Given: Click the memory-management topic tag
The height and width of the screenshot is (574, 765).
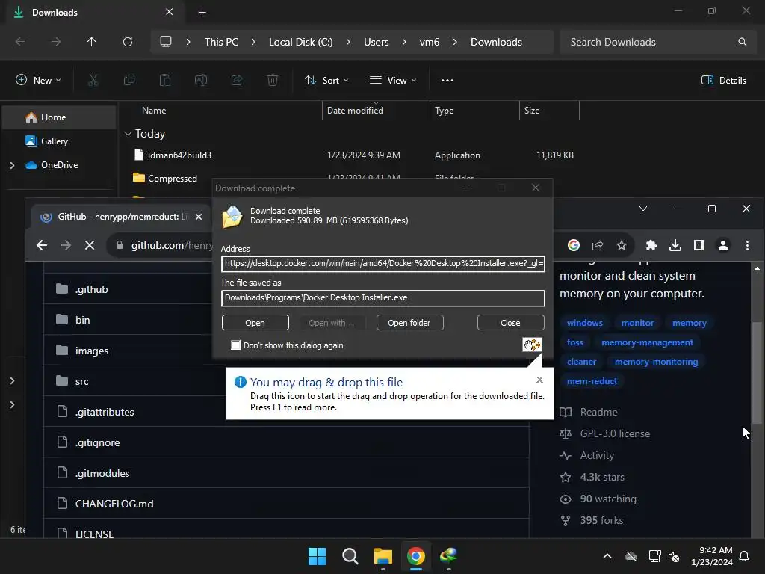Looking at the screenshot, I should 647,342.
